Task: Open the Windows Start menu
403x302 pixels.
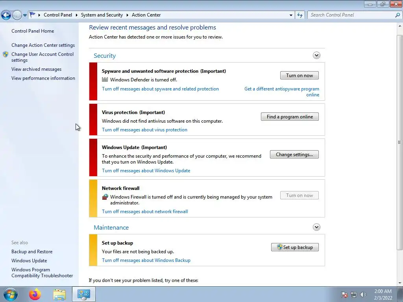Action: 10,294
